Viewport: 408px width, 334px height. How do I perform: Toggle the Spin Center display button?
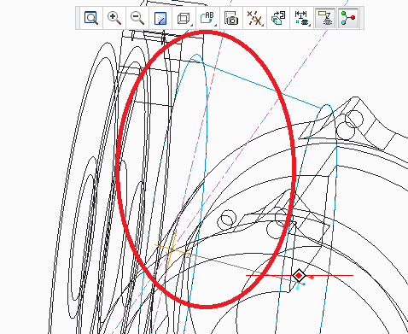[x=348, y=18]
